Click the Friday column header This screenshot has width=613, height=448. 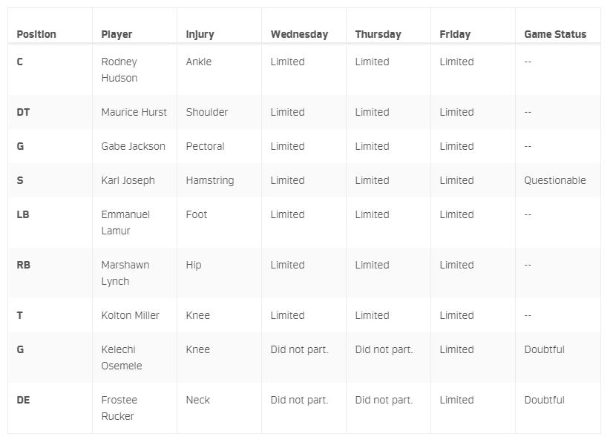(455, 34)
